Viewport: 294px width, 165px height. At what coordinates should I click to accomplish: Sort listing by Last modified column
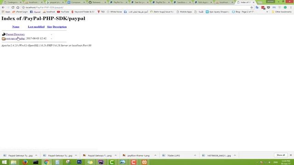[36, 27]
